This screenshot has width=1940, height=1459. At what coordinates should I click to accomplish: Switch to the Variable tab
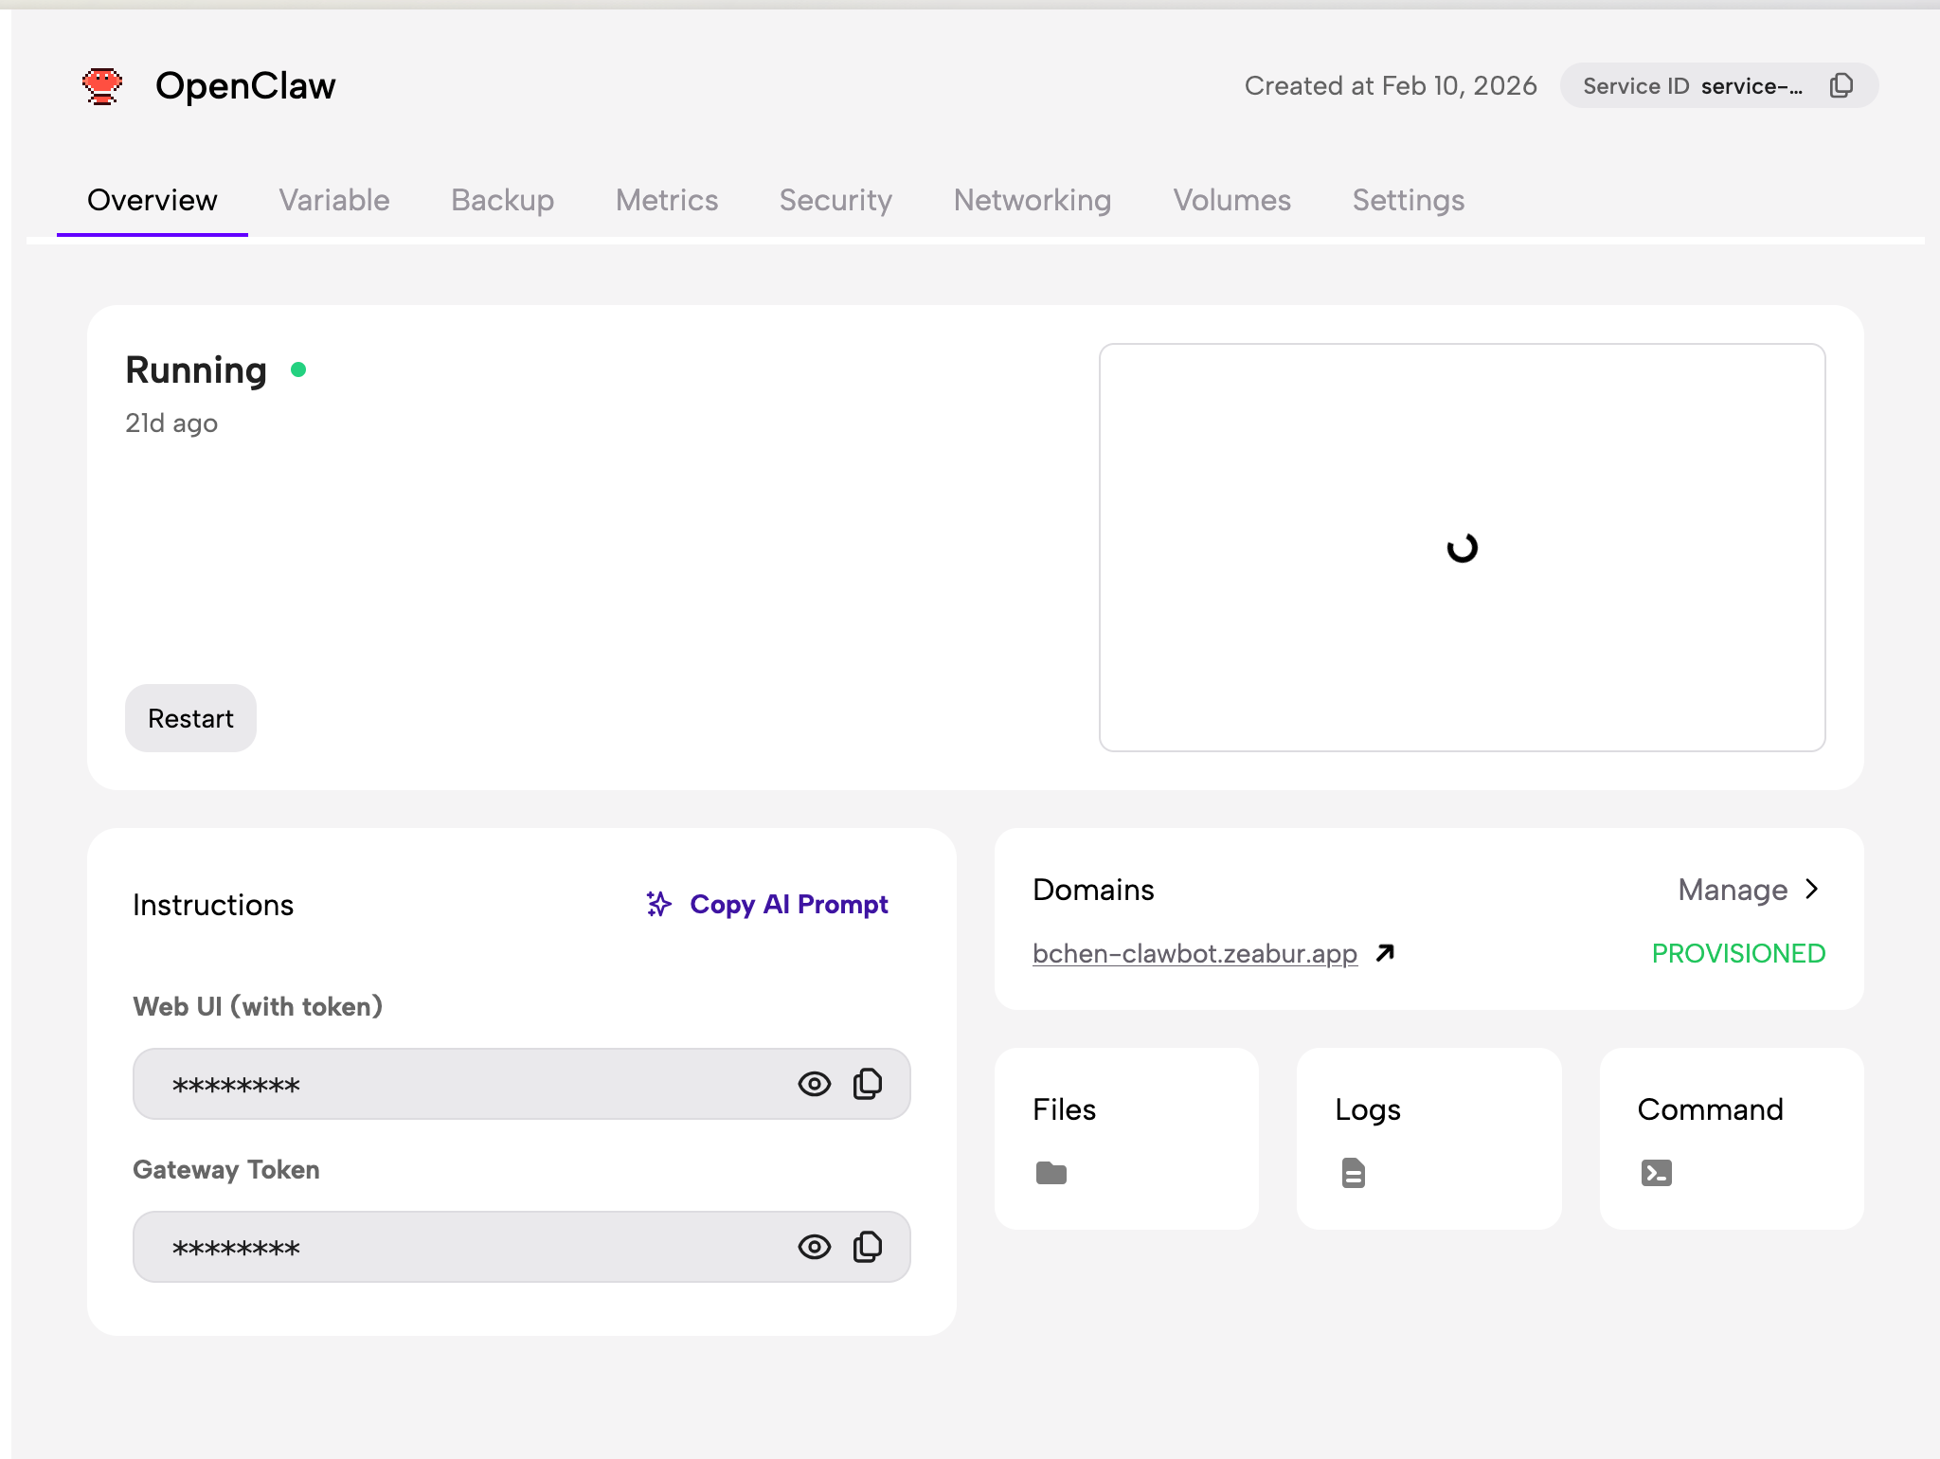[x=333, y=200]
